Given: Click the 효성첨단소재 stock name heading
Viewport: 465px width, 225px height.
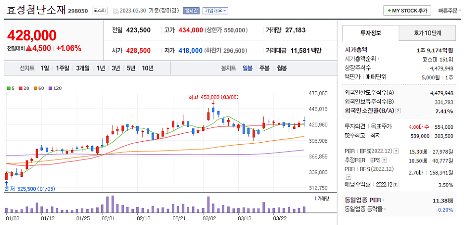Looking at the screenshot, I should point(36,10).
